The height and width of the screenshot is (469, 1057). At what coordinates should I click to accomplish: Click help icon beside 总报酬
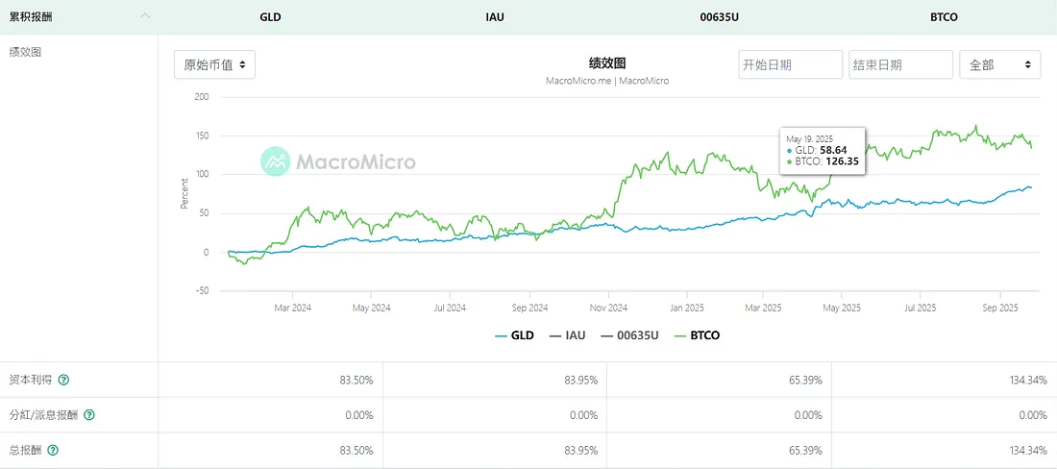click(53, 450)
